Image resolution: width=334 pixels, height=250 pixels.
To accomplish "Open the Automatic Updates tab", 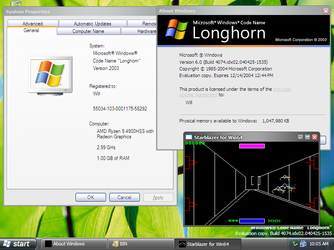I will click(x=92, y=24).
